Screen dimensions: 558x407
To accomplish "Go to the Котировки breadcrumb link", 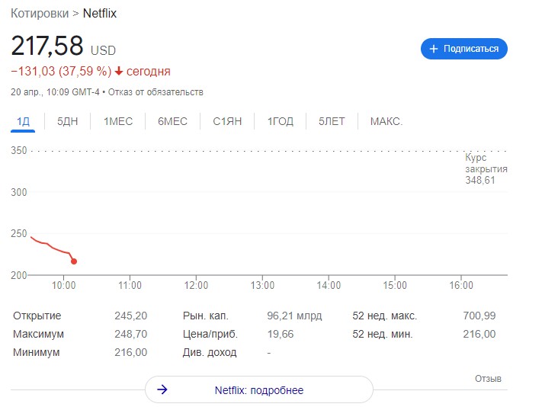I will [44, 14].
